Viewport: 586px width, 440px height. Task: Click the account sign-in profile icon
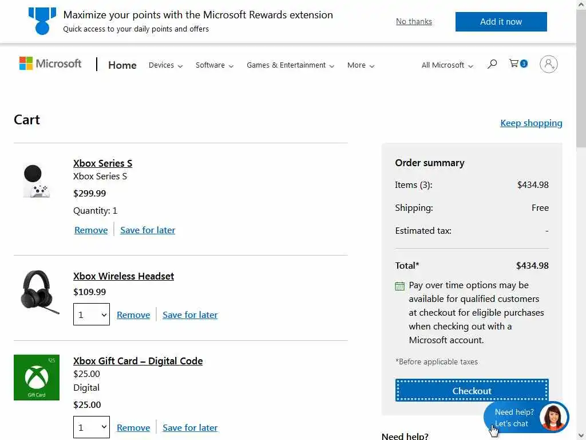tap(548, 64)
